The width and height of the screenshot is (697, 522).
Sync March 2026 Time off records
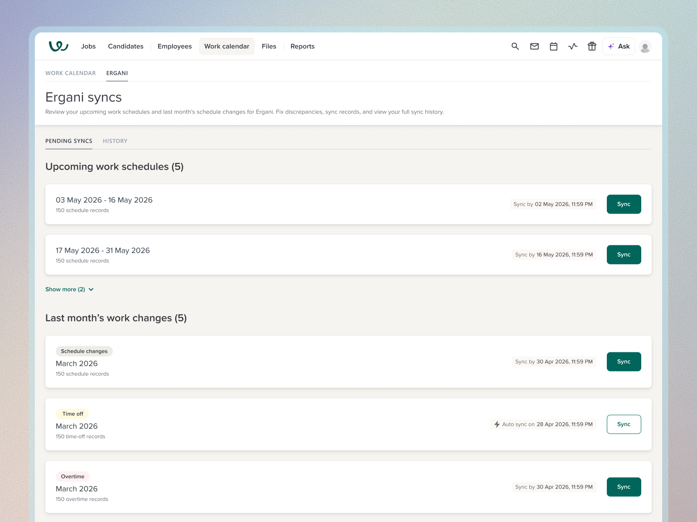pyautogui.click(x=624, y=424)
